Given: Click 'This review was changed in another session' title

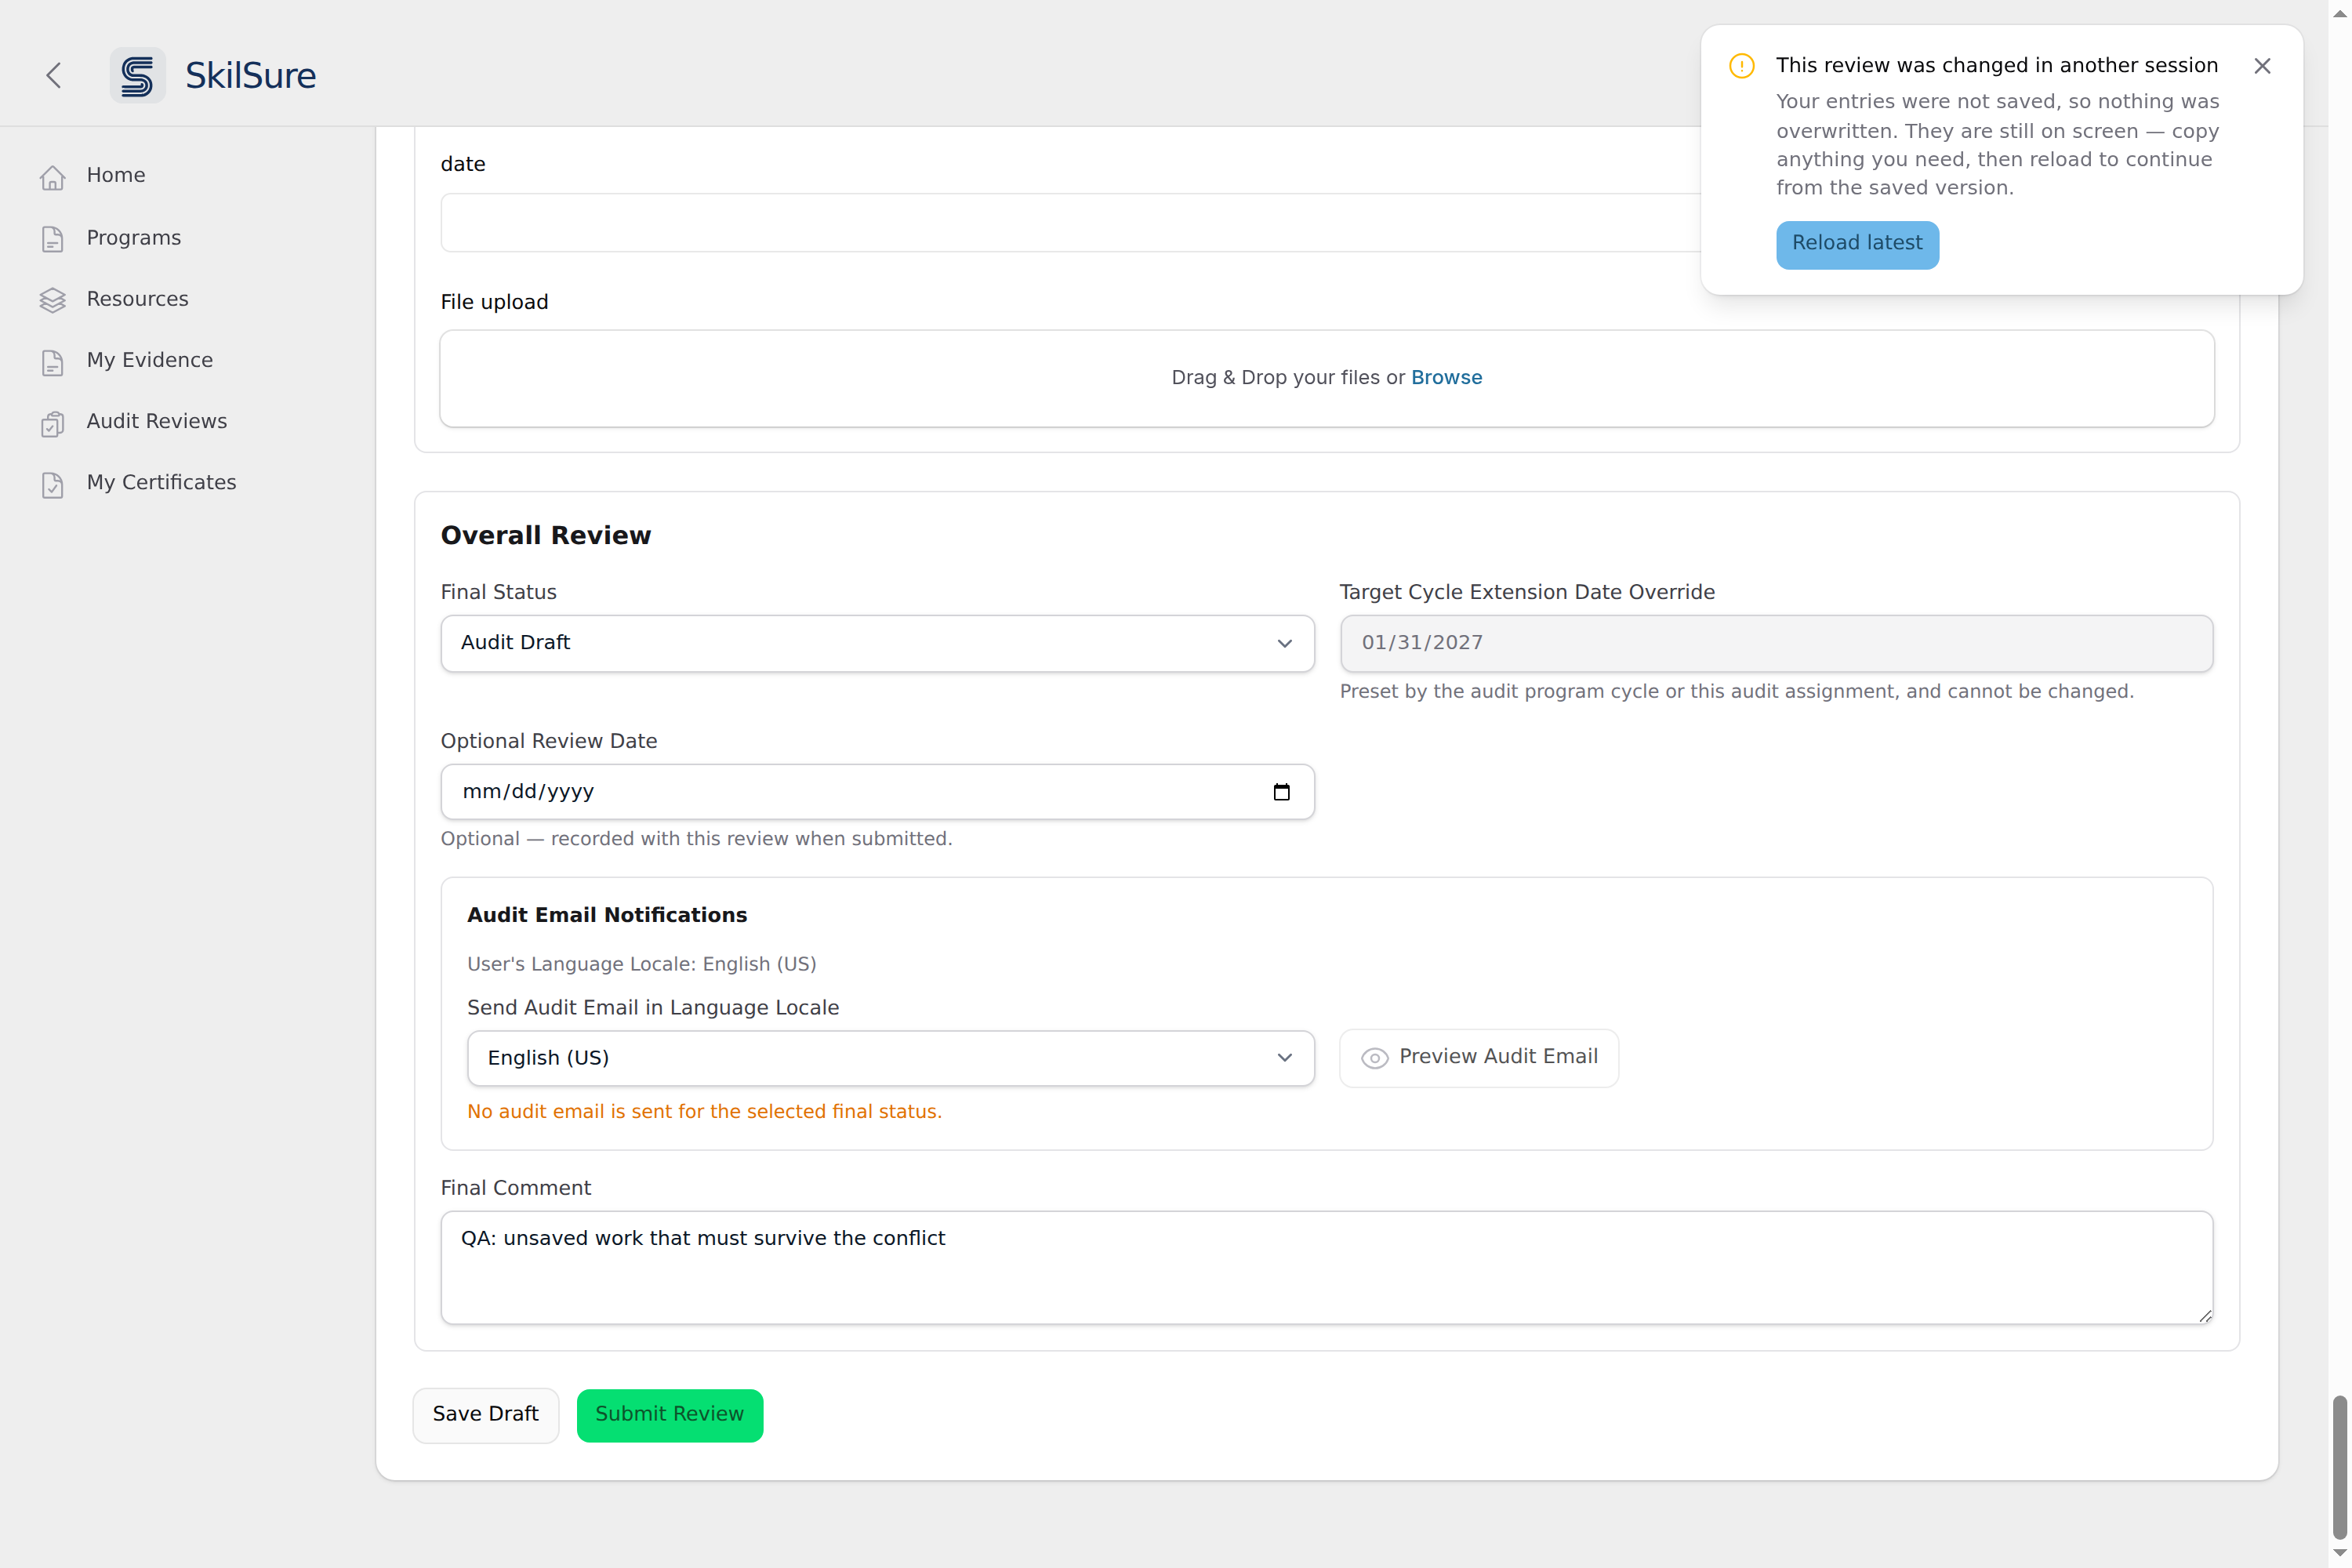Looking at the screenshot, I should click(x=1996, y=66).
